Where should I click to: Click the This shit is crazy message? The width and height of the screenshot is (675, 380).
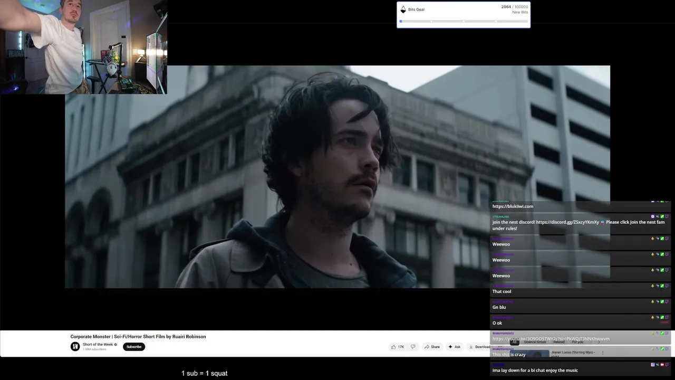(x=509, y=355)
